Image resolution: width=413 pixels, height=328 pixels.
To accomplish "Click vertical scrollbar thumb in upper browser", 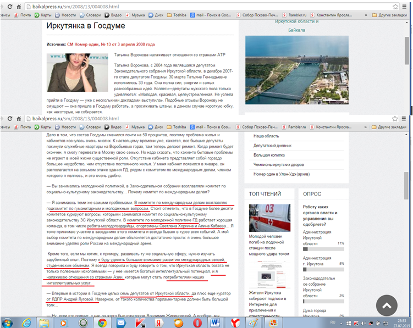I will [407, 51].
